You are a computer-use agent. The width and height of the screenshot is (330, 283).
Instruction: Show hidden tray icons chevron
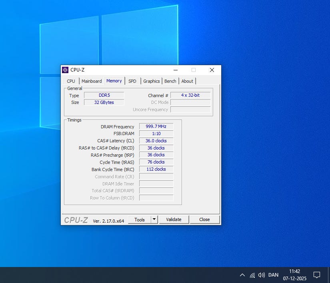[x=242, y=275]
